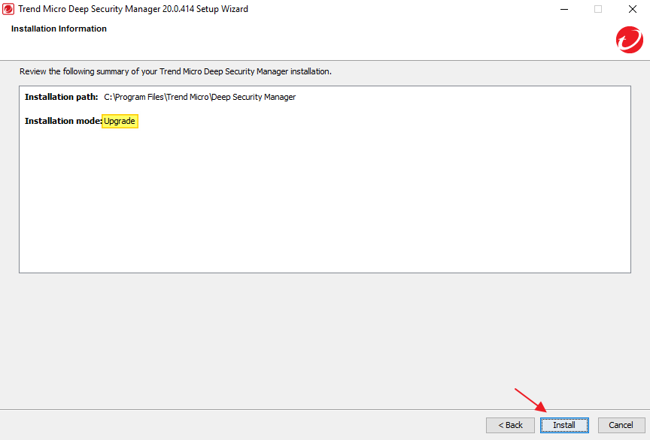Click the 'Installation mode:' label
650x440 pixels.
pyautogui.click(x=62, y=121)
